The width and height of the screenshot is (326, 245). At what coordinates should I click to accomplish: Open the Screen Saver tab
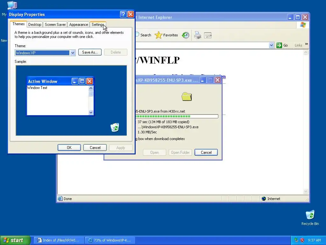tap(55, 24)
